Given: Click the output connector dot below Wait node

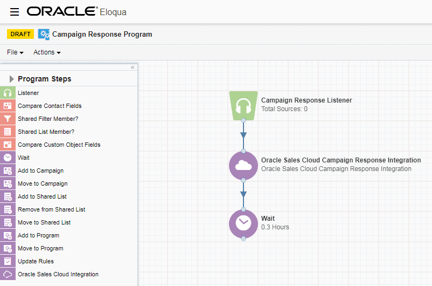Looking at the screenshot, I should point(243,239).
